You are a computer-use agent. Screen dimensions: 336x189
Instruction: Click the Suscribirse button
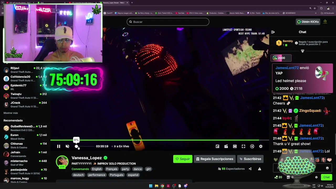pyautogui.click(x=250, y=159)
